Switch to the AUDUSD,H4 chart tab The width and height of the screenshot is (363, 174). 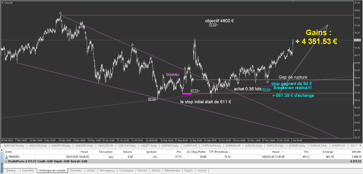tap(106, 146)
